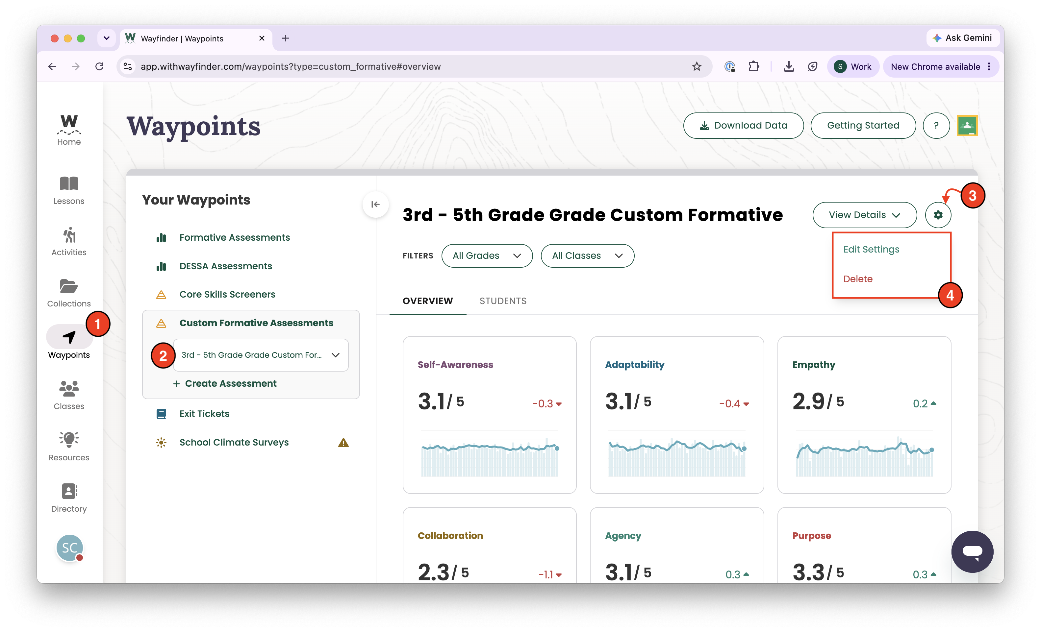1041x632 pixels.
Task: Open Core Skills Screeners
Action: coord(227,294)
